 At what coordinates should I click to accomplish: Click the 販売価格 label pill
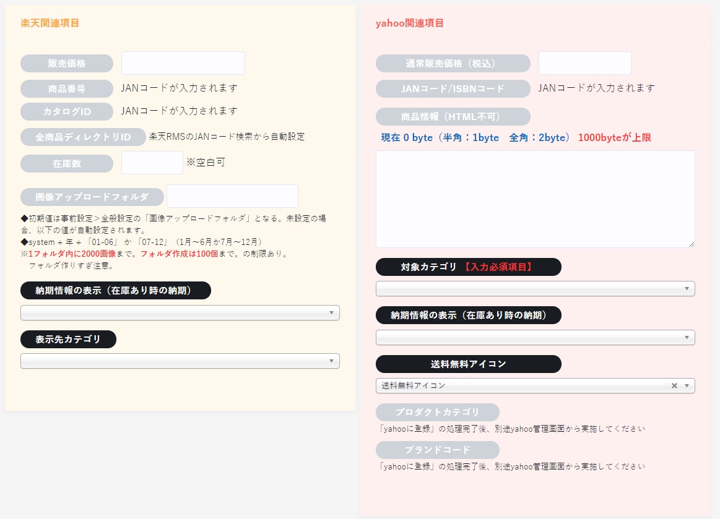tap(67, 63)
